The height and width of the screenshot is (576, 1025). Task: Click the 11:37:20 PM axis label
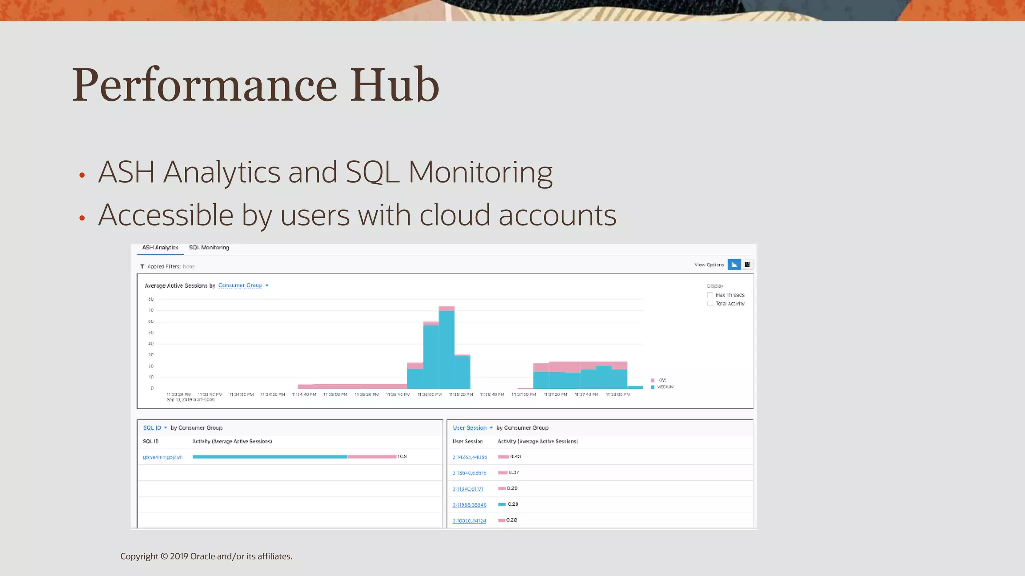(x=555, y=395)
